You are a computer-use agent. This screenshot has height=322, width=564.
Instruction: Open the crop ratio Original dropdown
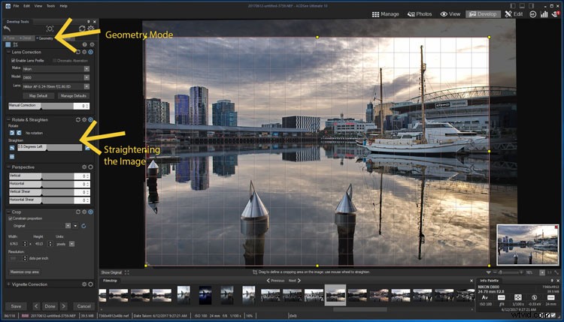click(68, 225)
